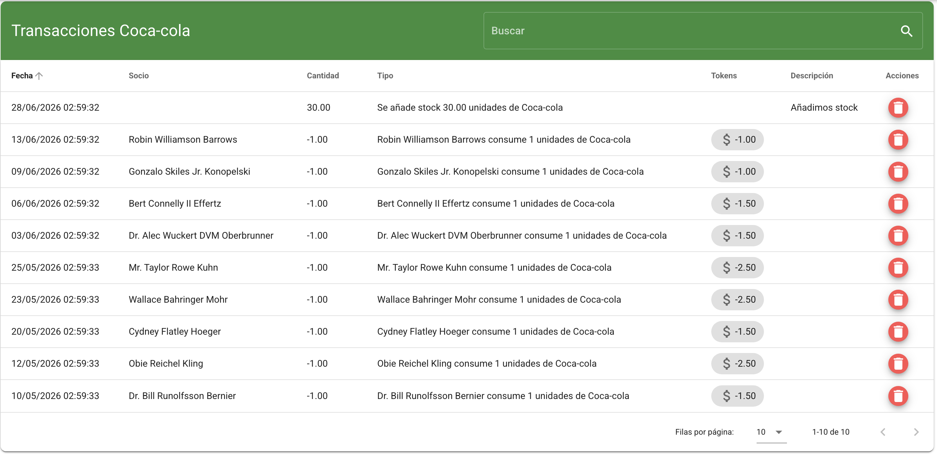The height and width of the screenshot is (454, 937).
Task: Select date 12/05/2026 02:59:33
Action: click(x=55, y=363)
